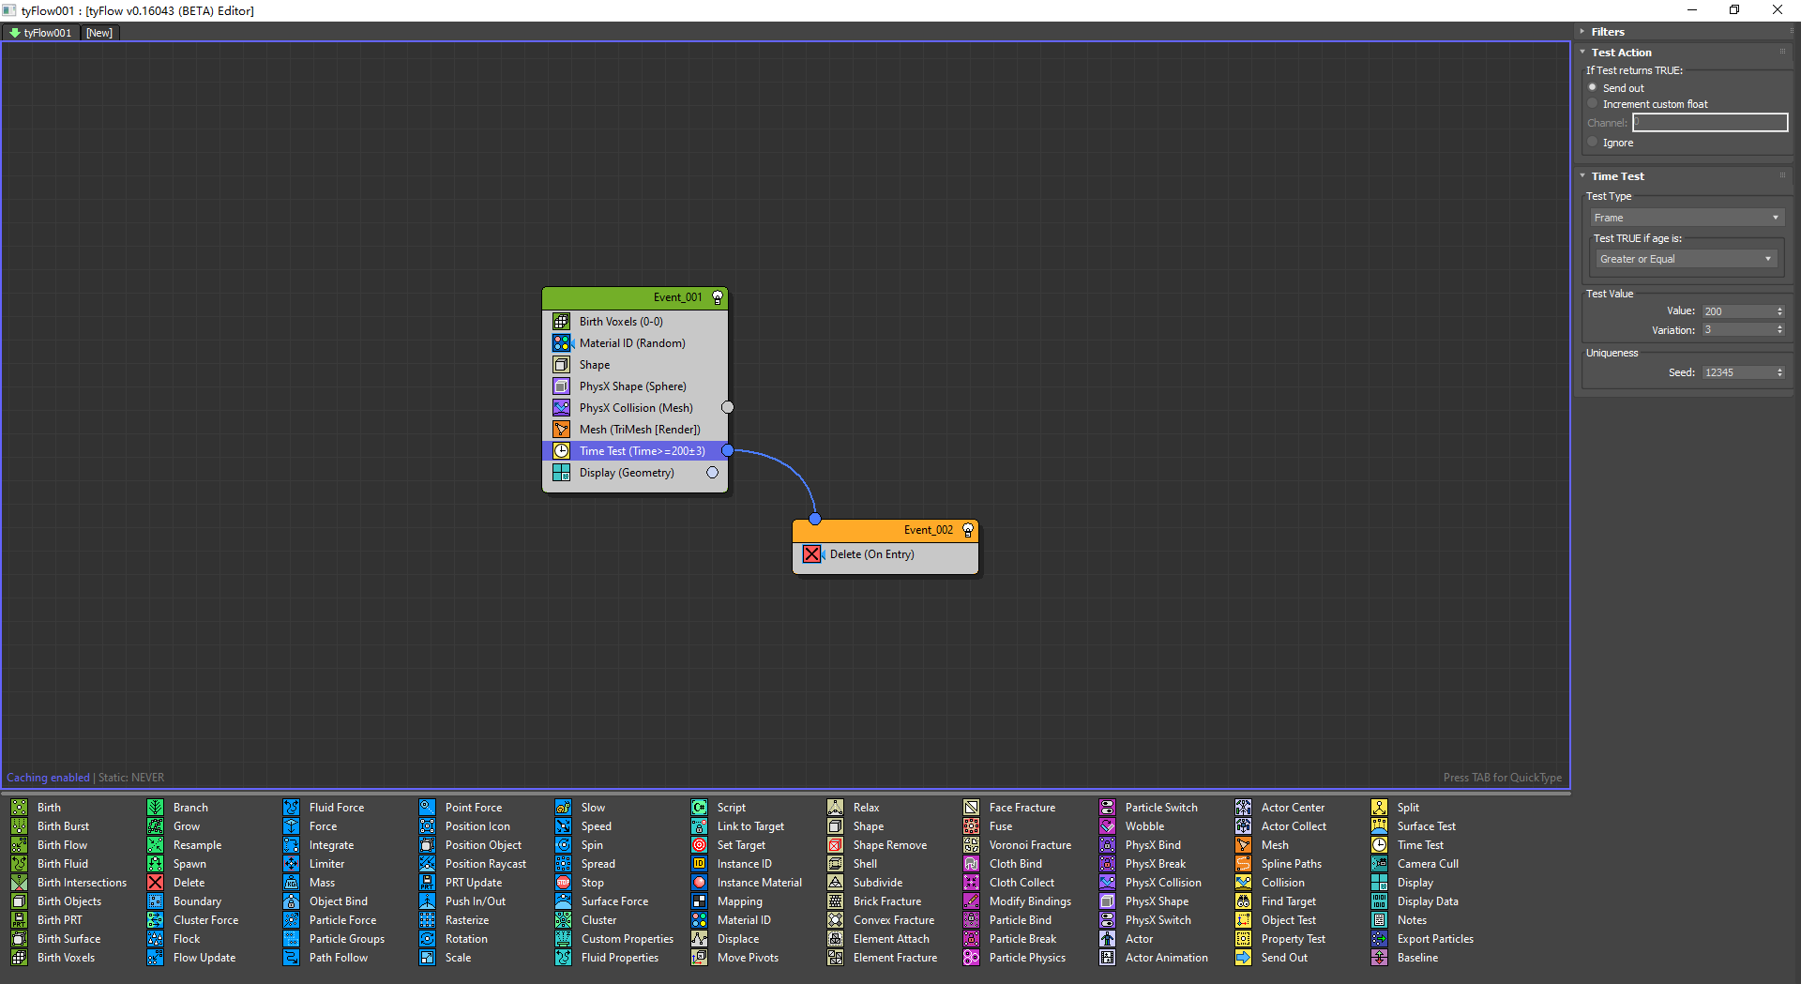This screenshot has width=1801, height=984.
Task: Open the [New] flow tab
Action: [x=99, y=33]
